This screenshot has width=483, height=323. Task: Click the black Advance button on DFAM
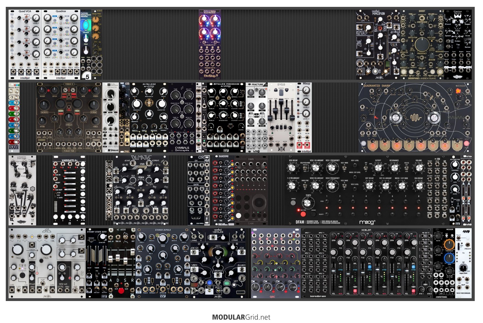[313, 214]
